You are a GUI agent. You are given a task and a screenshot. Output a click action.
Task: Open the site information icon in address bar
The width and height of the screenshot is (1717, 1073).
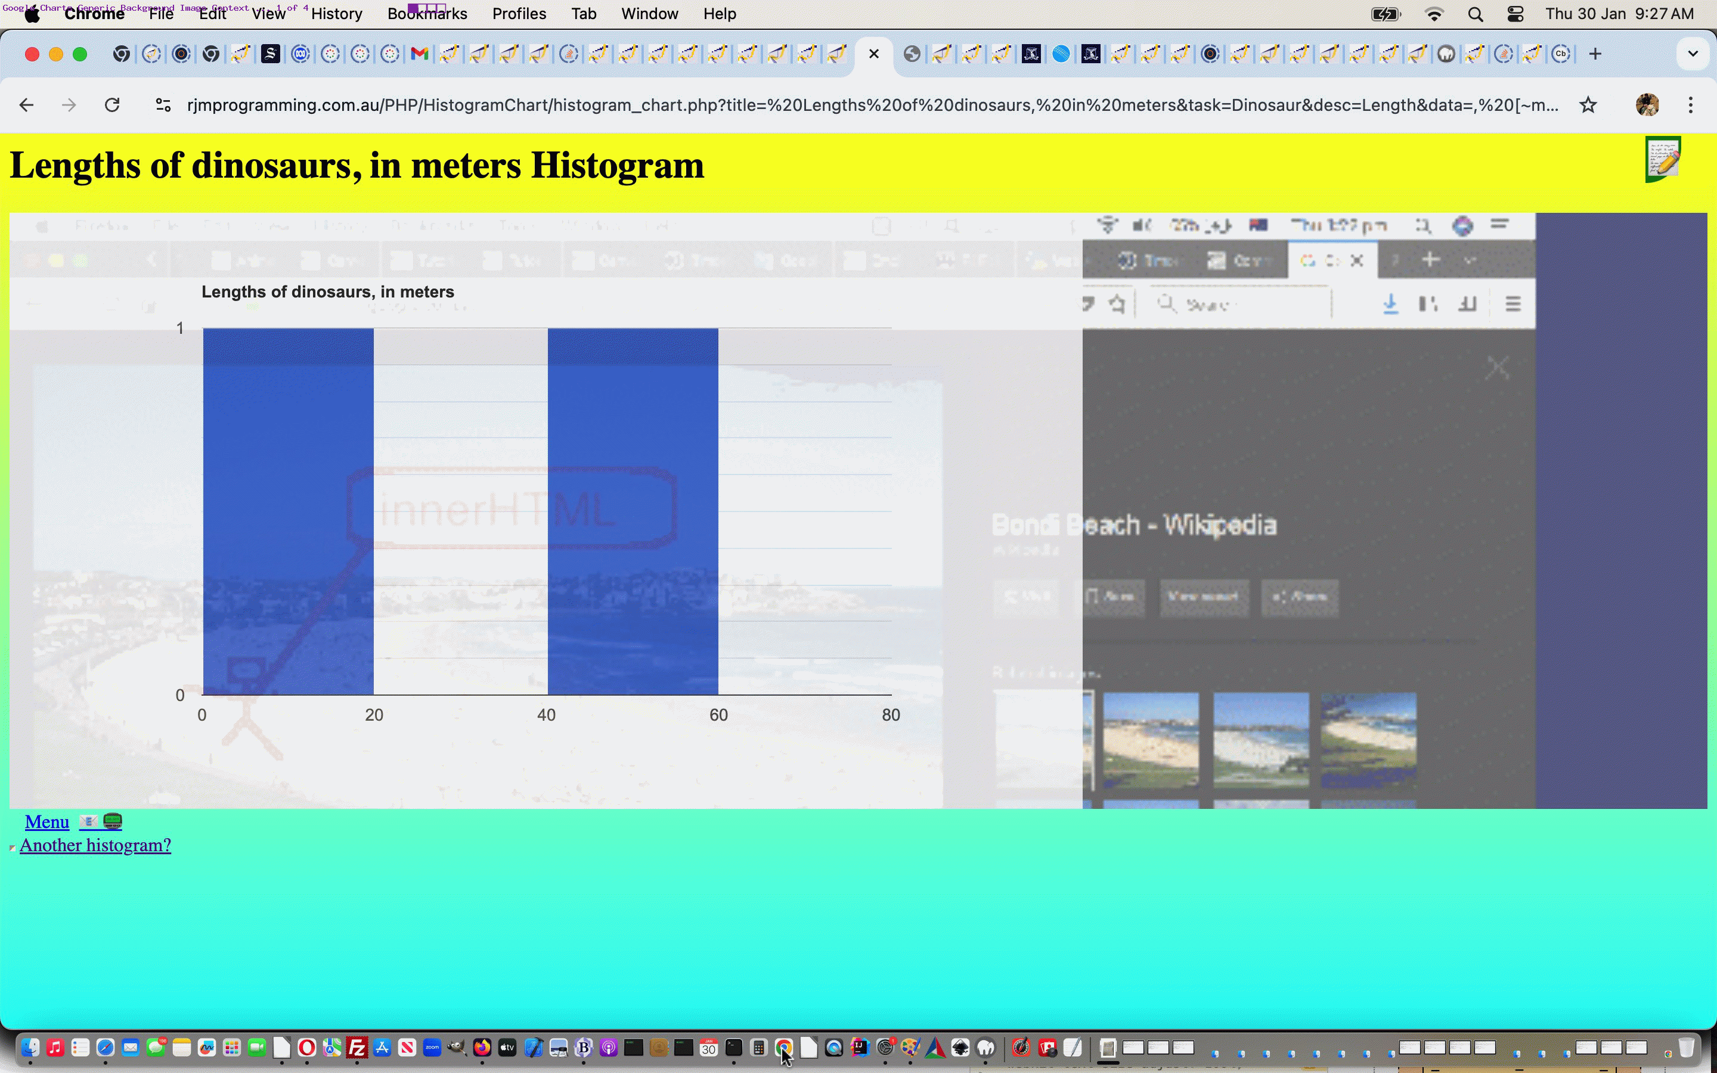pyautogui.click(x=163, y=105)
